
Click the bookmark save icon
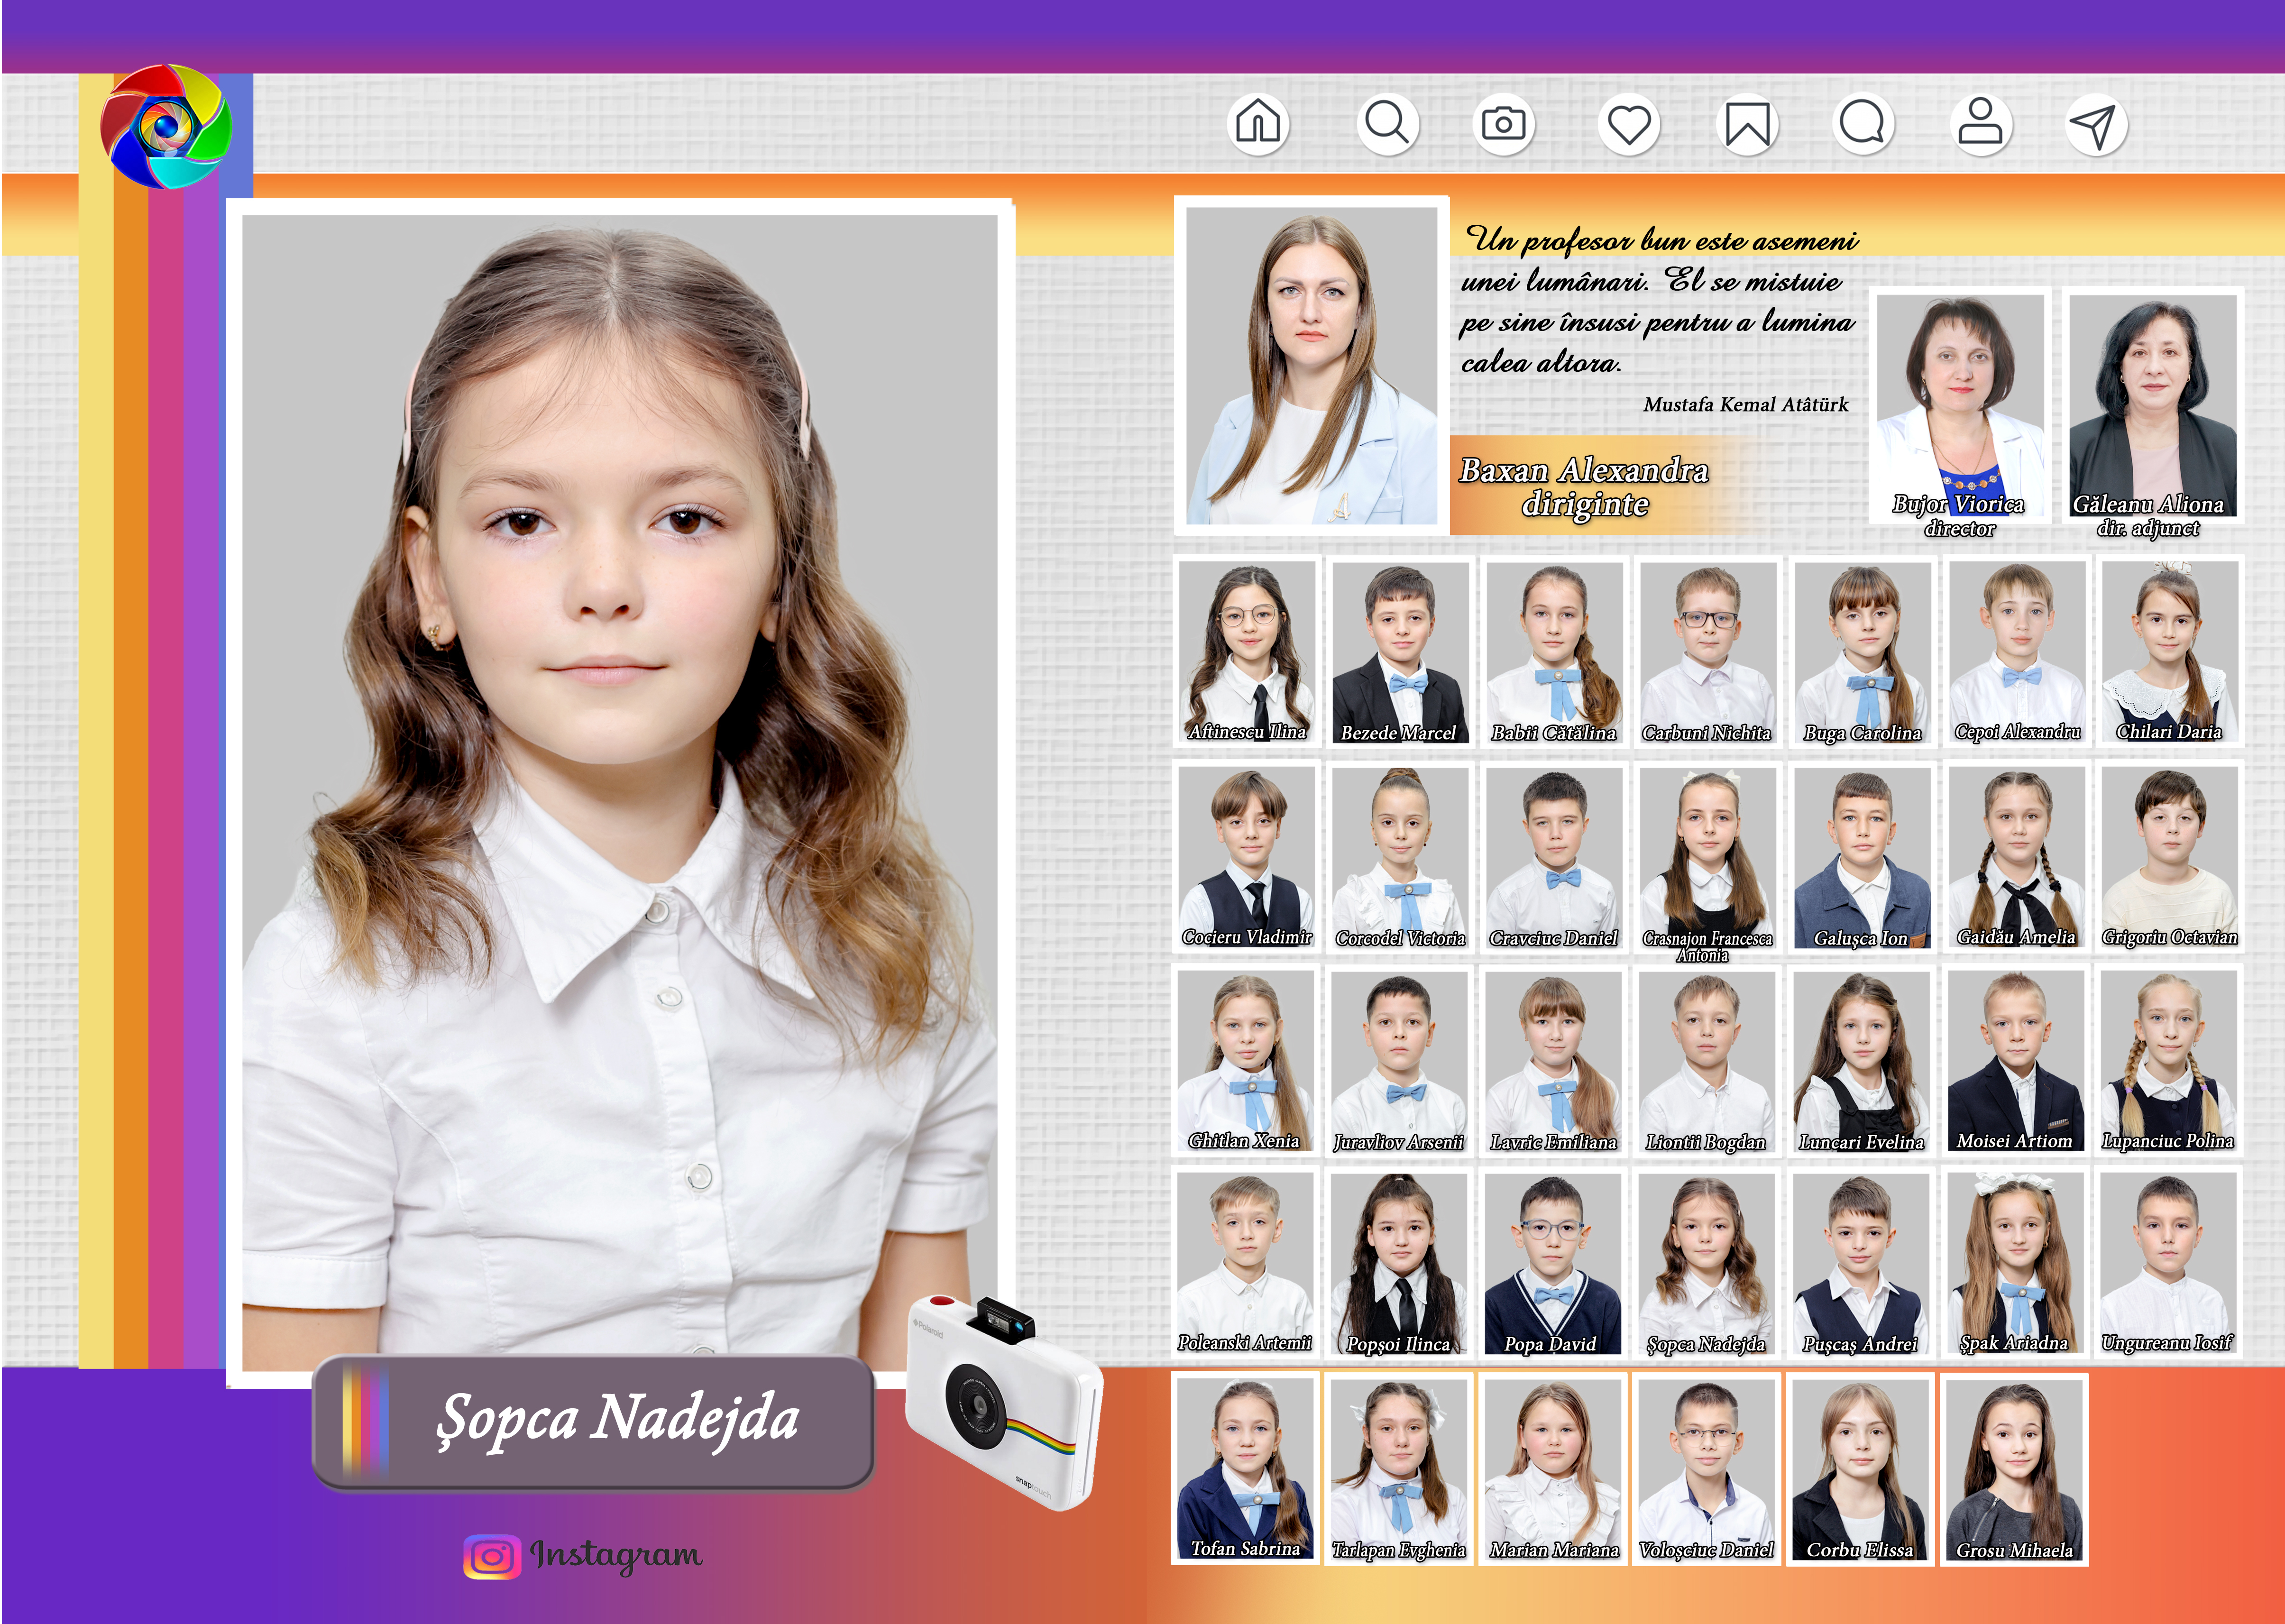click(x=1747, y=125)
